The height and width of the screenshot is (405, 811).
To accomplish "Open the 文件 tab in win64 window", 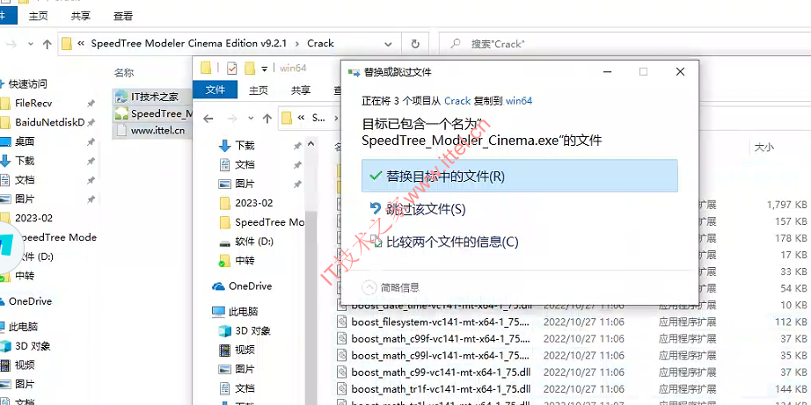I will pos(216,90).
